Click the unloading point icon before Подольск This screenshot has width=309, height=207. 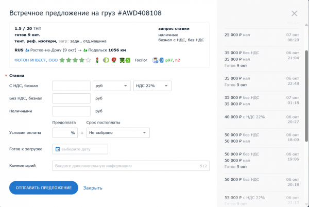(85, 50)
